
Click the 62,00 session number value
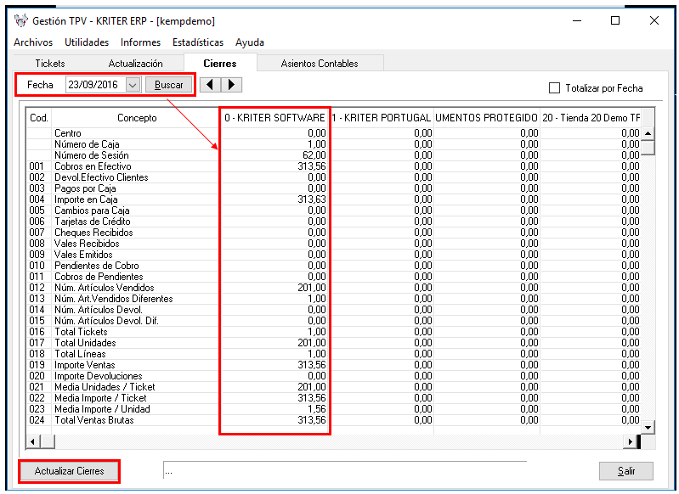314,154
